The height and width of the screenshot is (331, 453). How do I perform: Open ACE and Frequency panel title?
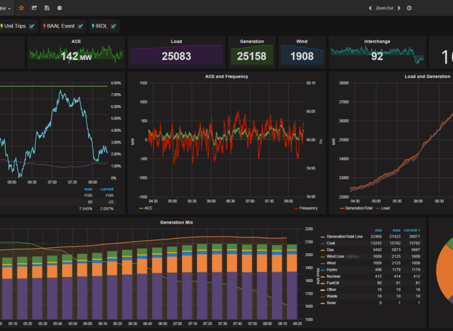pyautogui.click(x=227, y=76)
